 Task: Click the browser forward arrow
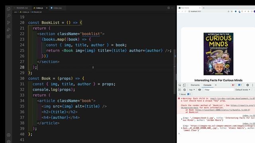182,12
